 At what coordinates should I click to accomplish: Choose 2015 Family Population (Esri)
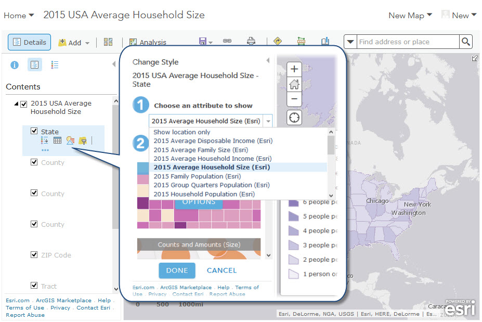pyautogui.click(x=198, y=176)
